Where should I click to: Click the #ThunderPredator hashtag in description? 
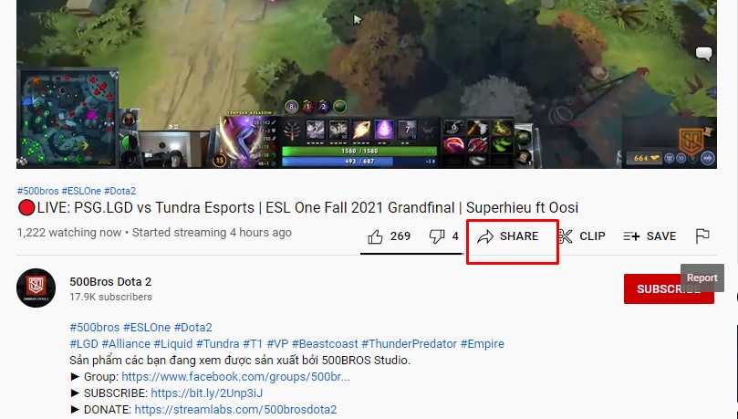[x=410, y=343]
